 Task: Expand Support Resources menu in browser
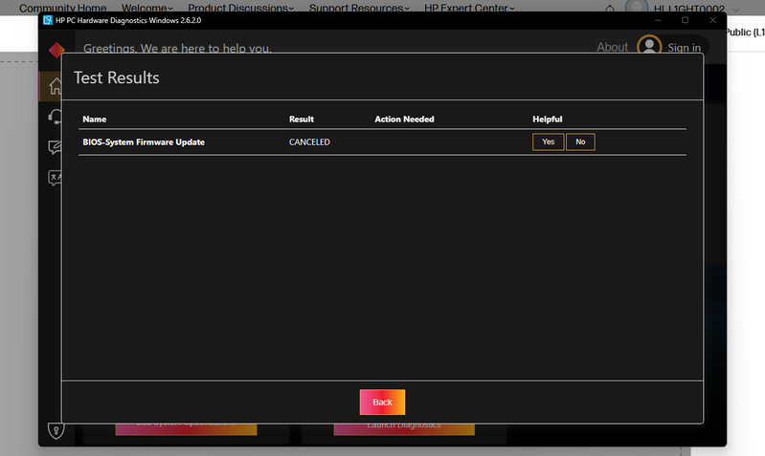click(359, 8)
